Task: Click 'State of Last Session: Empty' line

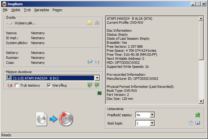Action: coord(128,39)
